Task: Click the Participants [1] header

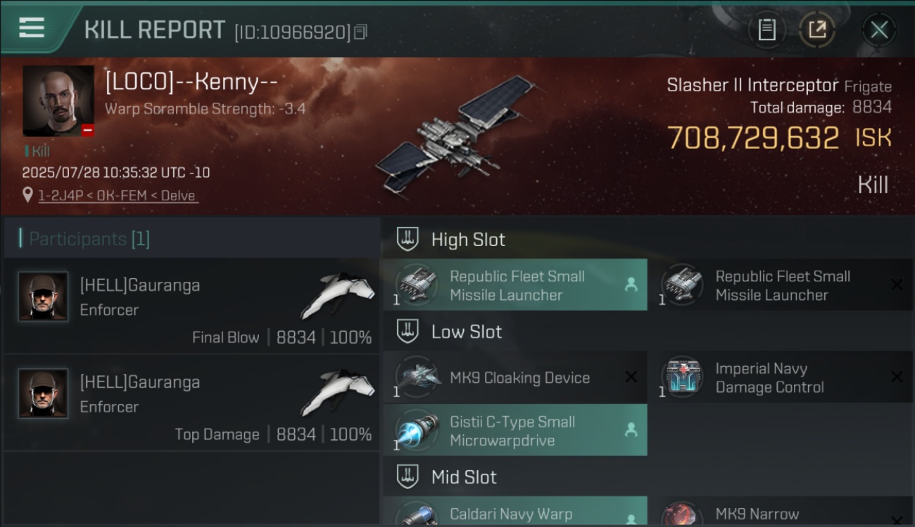Action: tap(89, 239)
